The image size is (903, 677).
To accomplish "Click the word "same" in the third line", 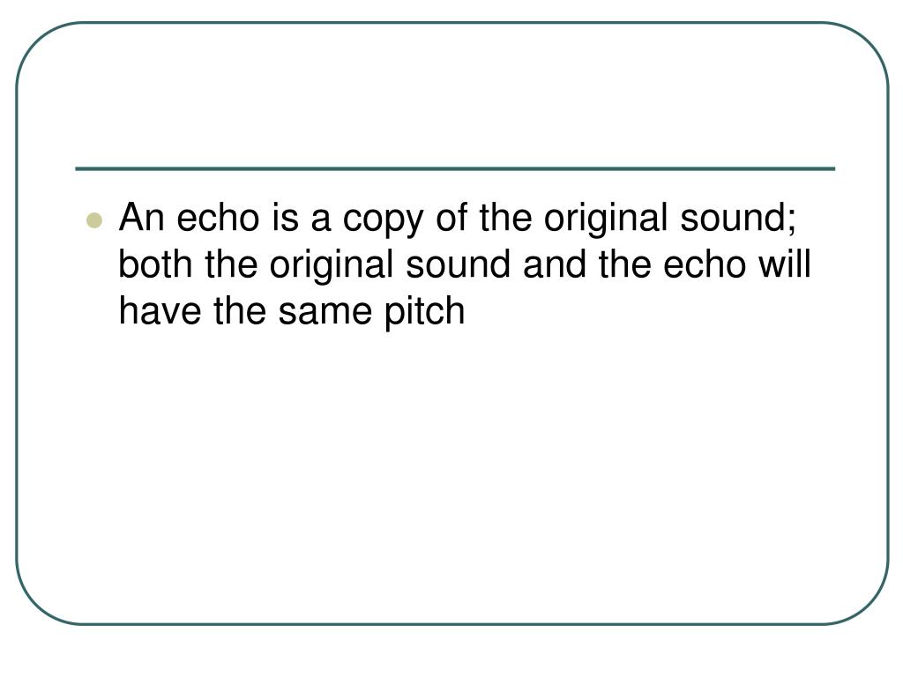I will pos(325,314).
